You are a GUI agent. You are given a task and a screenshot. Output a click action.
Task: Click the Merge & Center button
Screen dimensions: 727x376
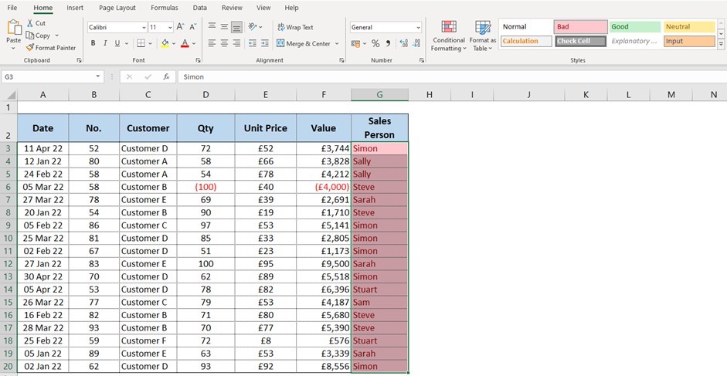pos(303,44)
